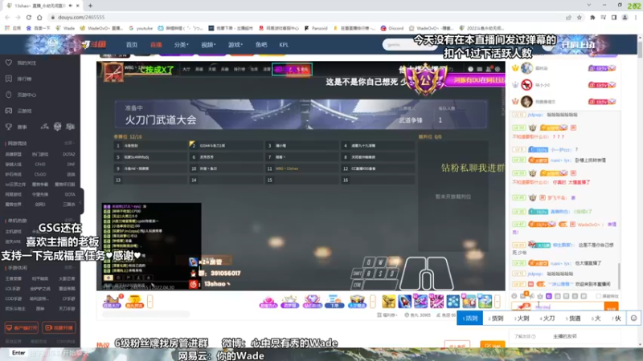Open the Discord bookmark
Image resolution: width=643 pixels, height=361 pixels.
(x=392, y=28)
